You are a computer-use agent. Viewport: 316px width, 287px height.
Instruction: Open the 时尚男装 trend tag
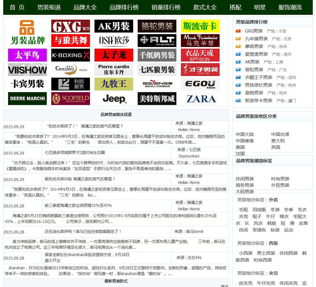click(280, 179)
